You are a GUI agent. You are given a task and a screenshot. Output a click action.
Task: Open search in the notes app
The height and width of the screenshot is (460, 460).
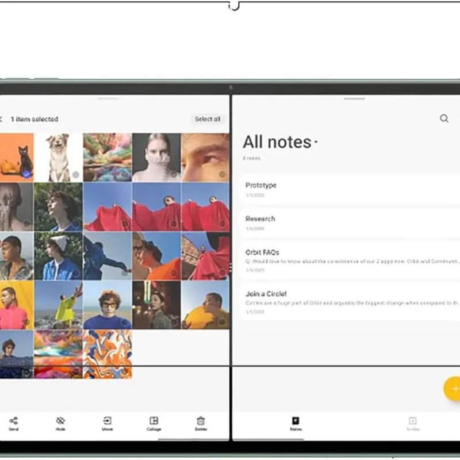(444, 118)
